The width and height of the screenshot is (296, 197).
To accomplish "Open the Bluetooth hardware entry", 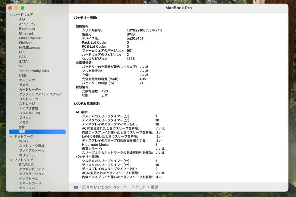I will pyautogui.click(x=27, y=29).
